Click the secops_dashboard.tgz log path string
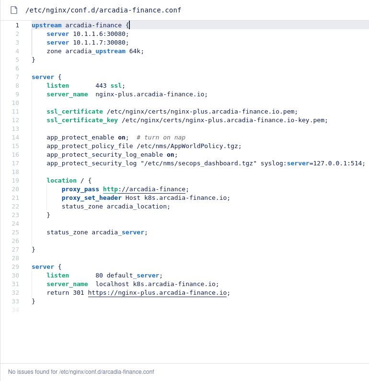Viewport: 369px width, 381px height. click(198, 163)
